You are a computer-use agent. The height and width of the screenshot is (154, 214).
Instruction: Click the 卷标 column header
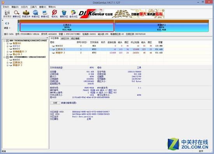[x=52, y=42]
